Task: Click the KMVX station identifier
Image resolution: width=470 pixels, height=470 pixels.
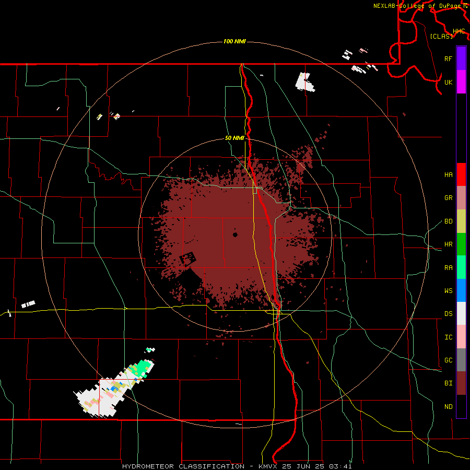Action: coord(268,466)
